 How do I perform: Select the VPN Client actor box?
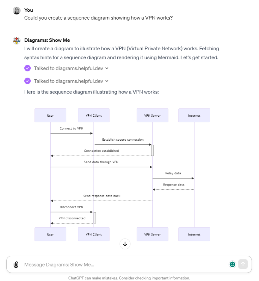click(x=93, y=115)
